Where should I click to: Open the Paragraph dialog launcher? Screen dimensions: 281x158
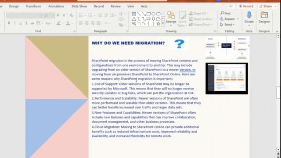[x=127, y=31]
